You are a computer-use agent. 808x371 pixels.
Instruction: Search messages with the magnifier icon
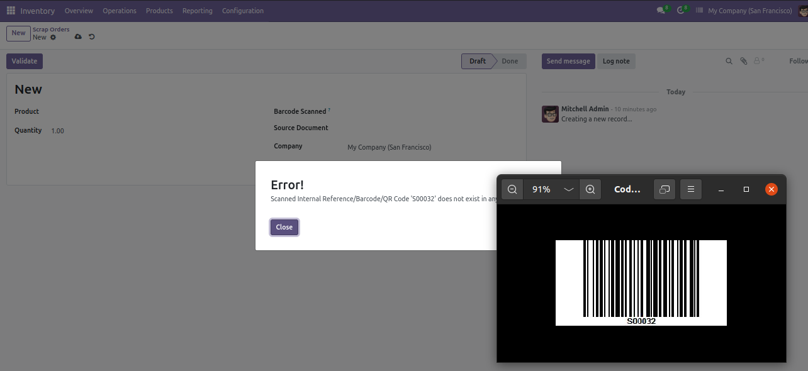[x=729, y=61]
